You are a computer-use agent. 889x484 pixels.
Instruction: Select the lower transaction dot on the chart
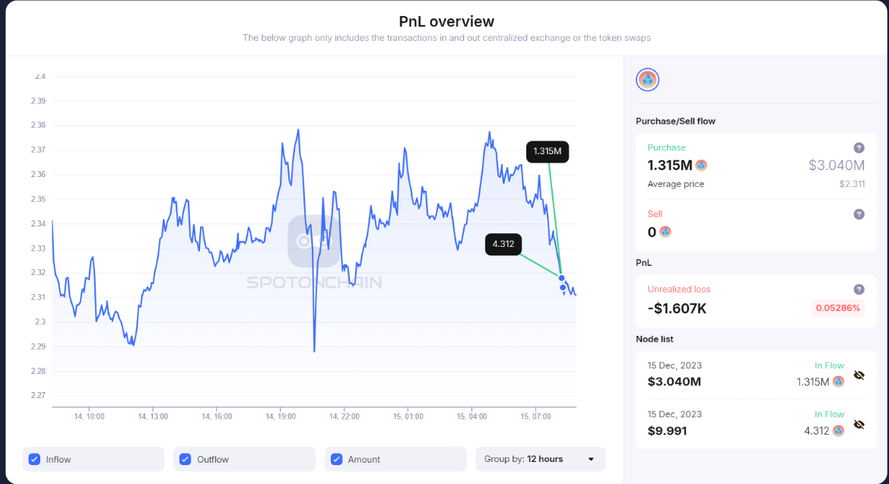tap(563, 287)
